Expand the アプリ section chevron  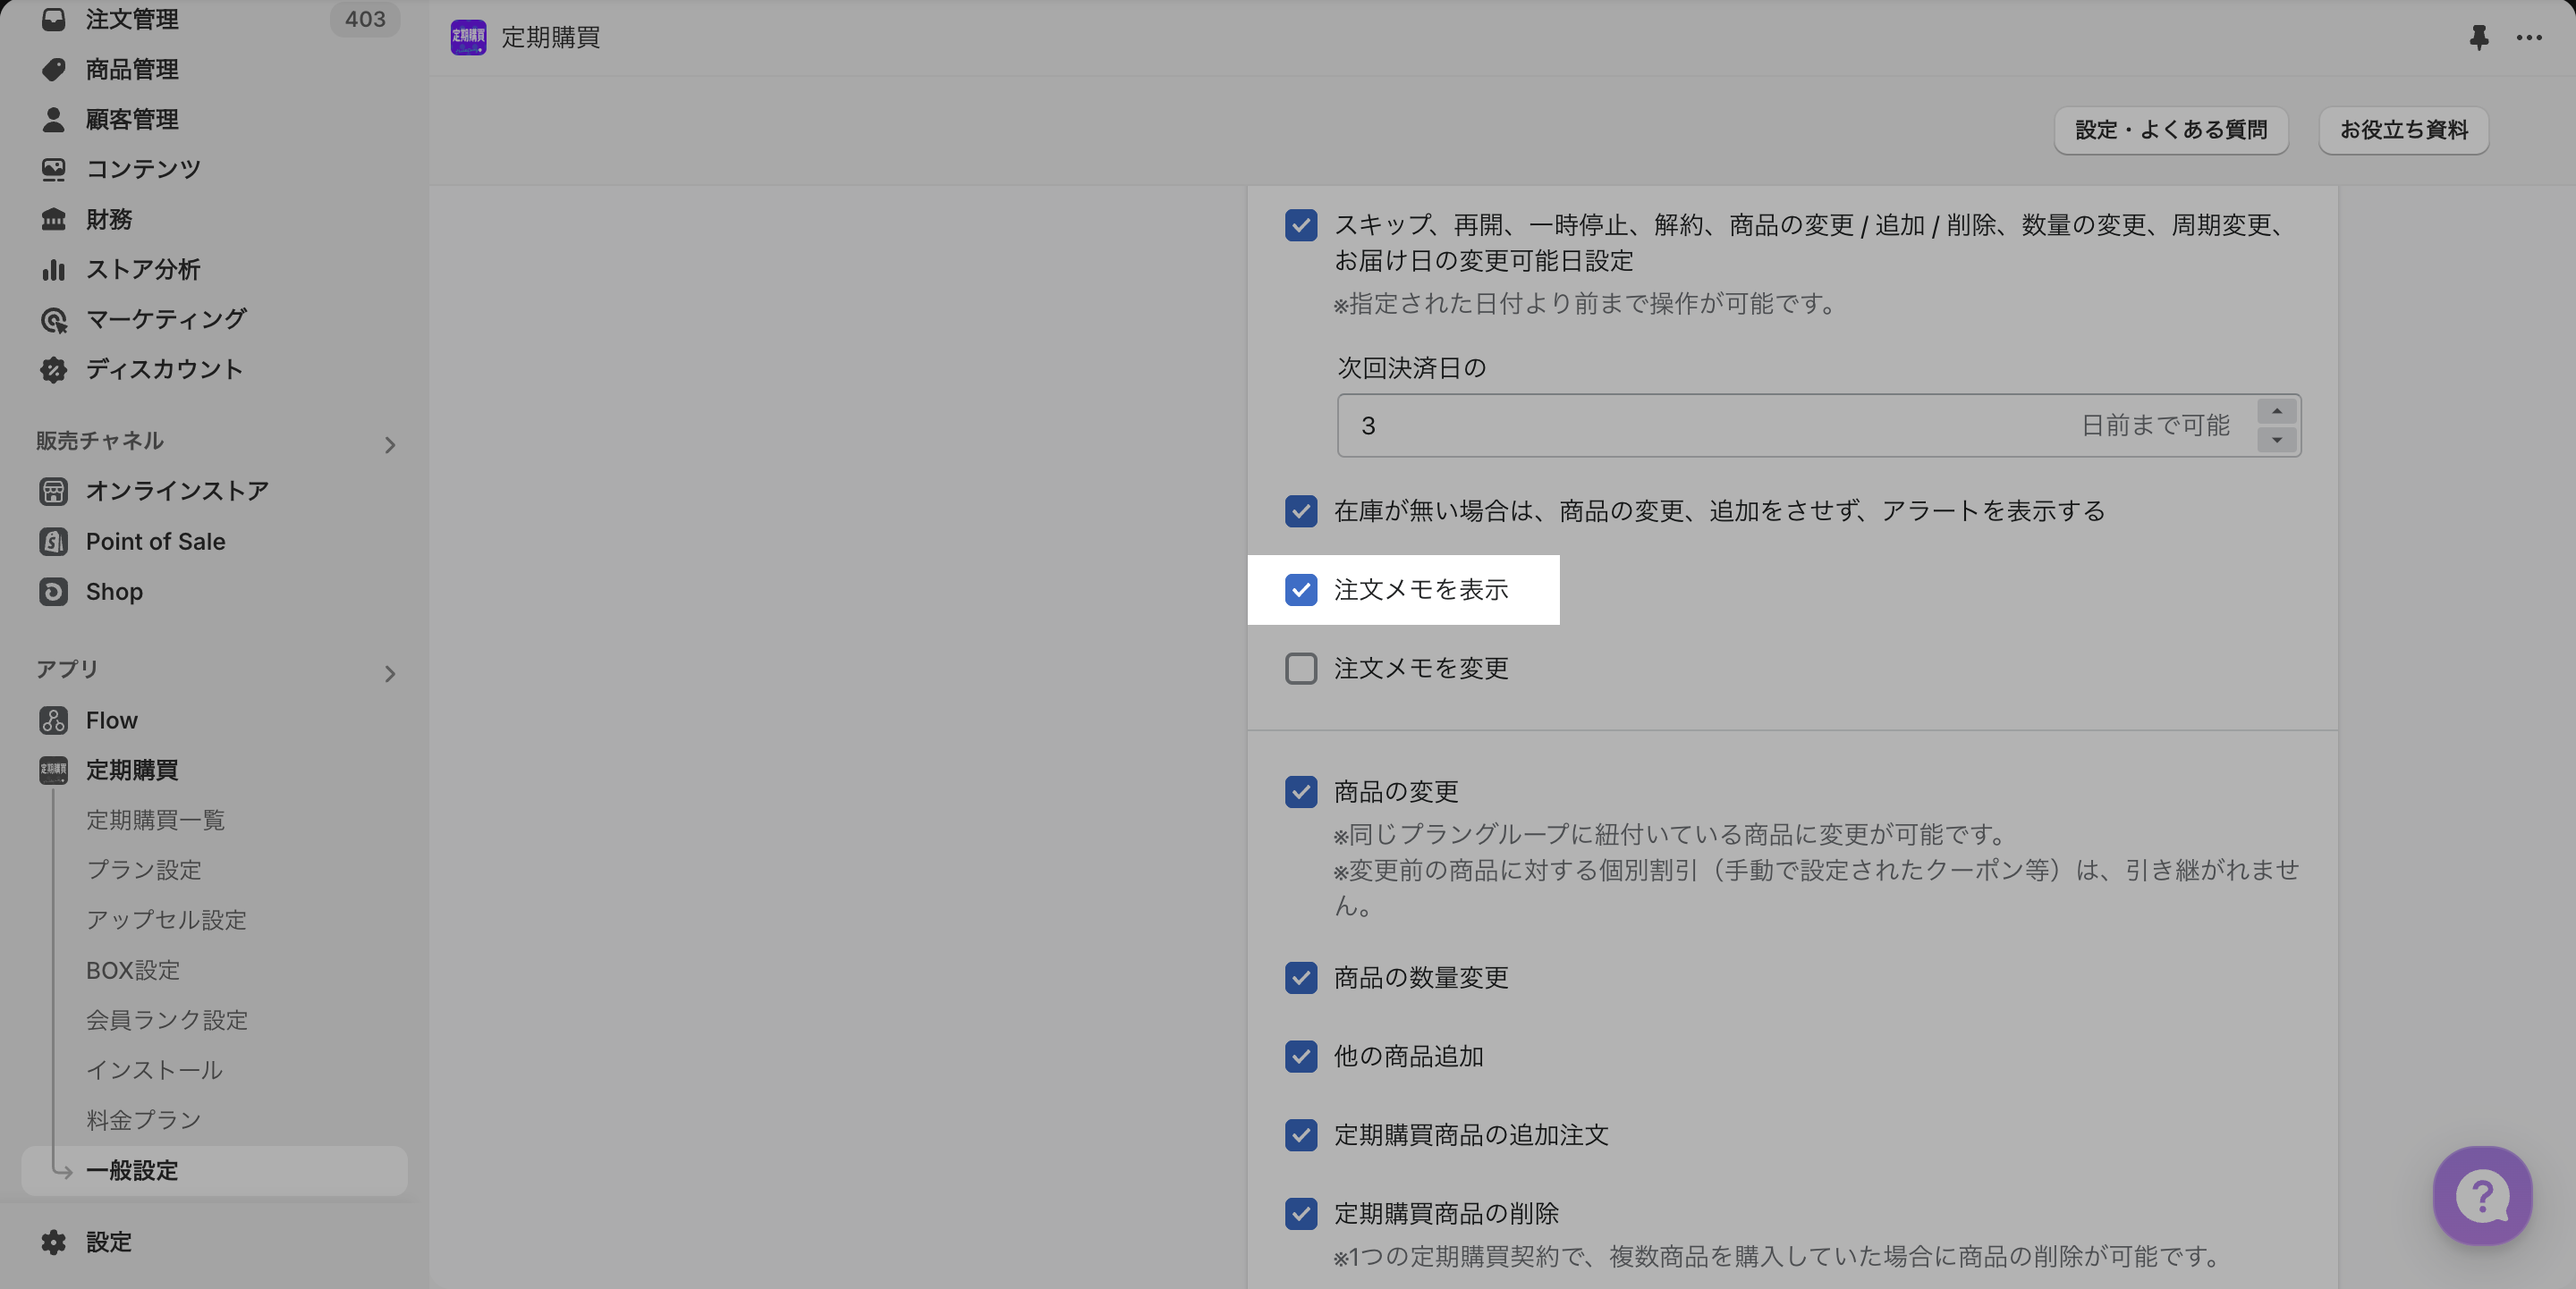coord(390,673)
